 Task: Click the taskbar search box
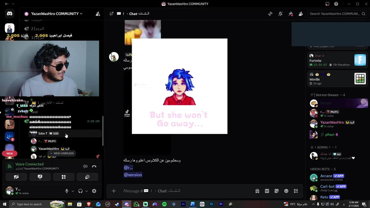[x=37, y=204]
